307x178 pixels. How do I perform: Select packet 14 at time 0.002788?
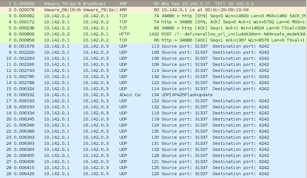153,82
